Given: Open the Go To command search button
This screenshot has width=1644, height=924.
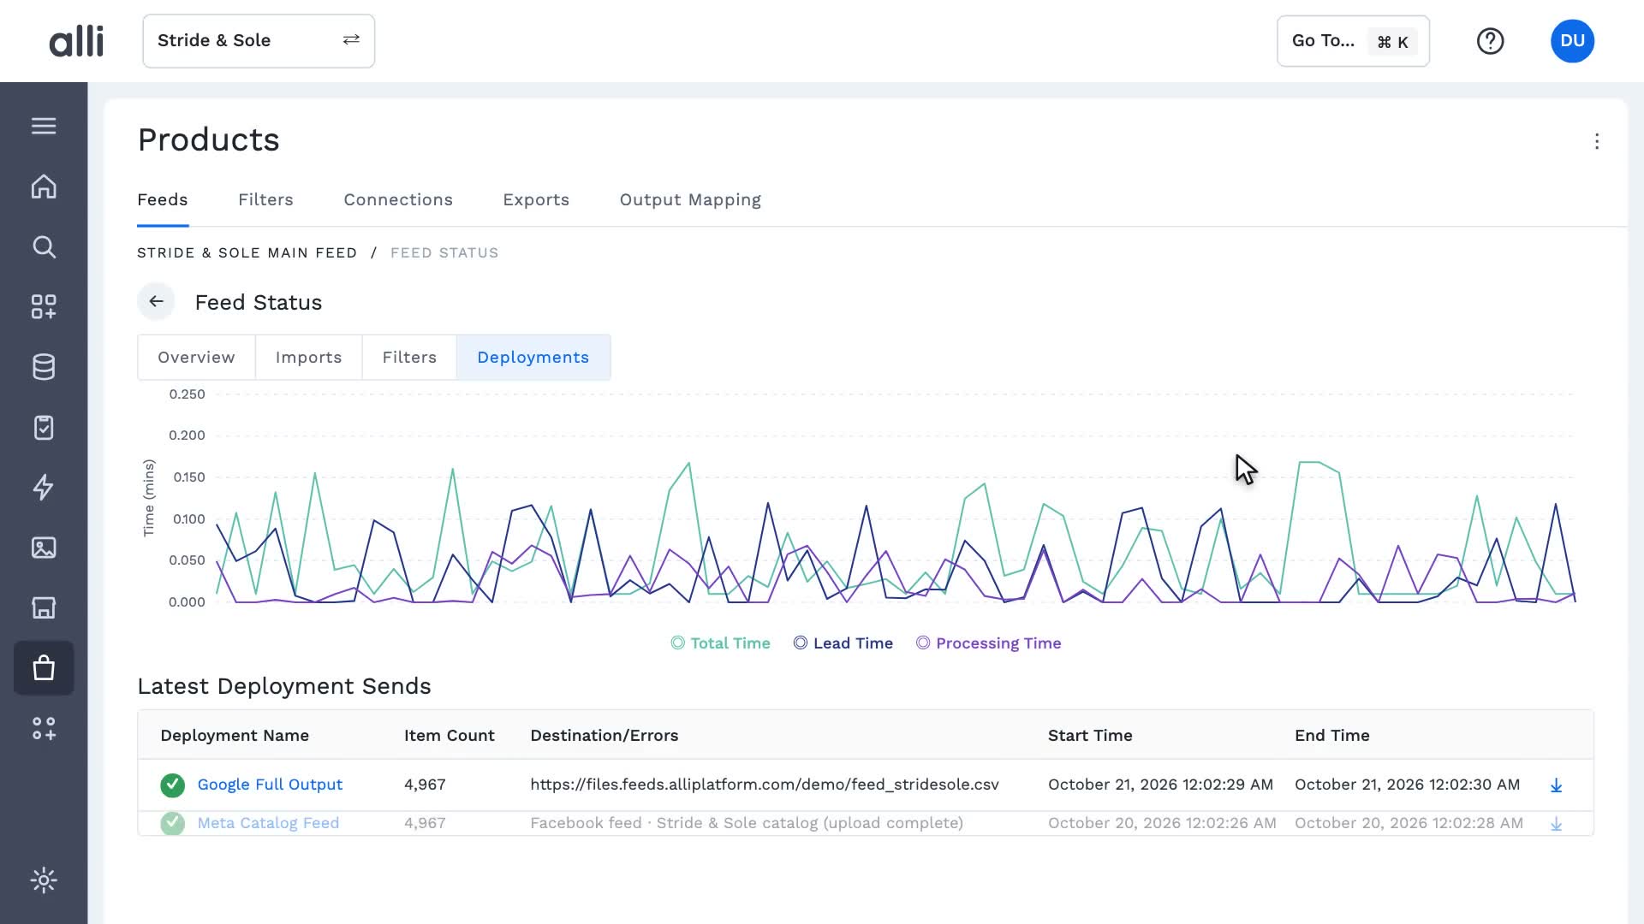Looking at the screenshot, I should 1353,41.
